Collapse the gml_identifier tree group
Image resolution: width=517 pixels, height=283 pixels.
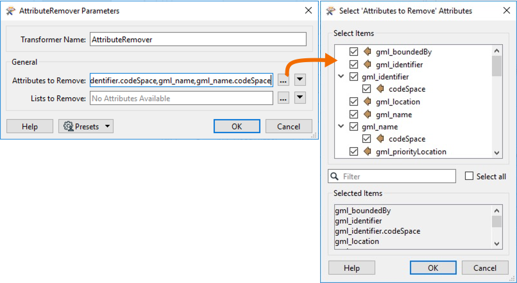(x=341, y=76)
